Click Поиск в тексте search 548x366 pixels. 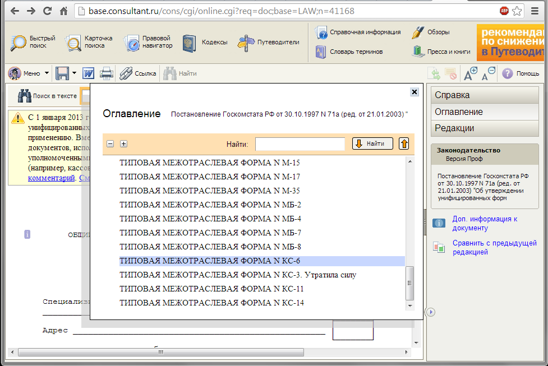[x=47, y=96]
